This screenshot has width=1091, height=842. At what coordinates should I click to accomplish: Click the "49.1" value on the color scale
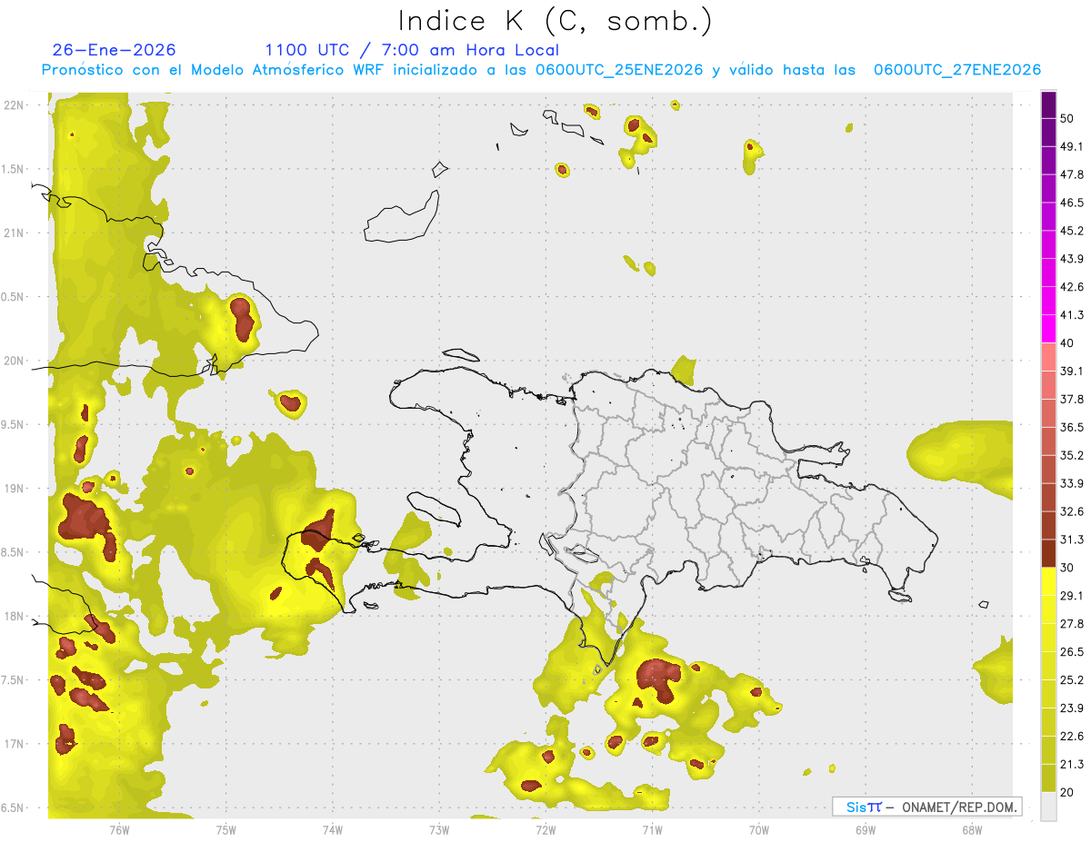click(x=1072, y=146)
